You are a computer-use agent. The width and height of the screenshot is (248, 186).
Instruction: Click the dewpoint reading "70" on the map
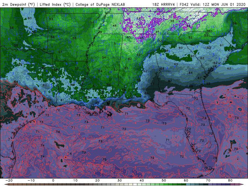(x=25, y=94)
